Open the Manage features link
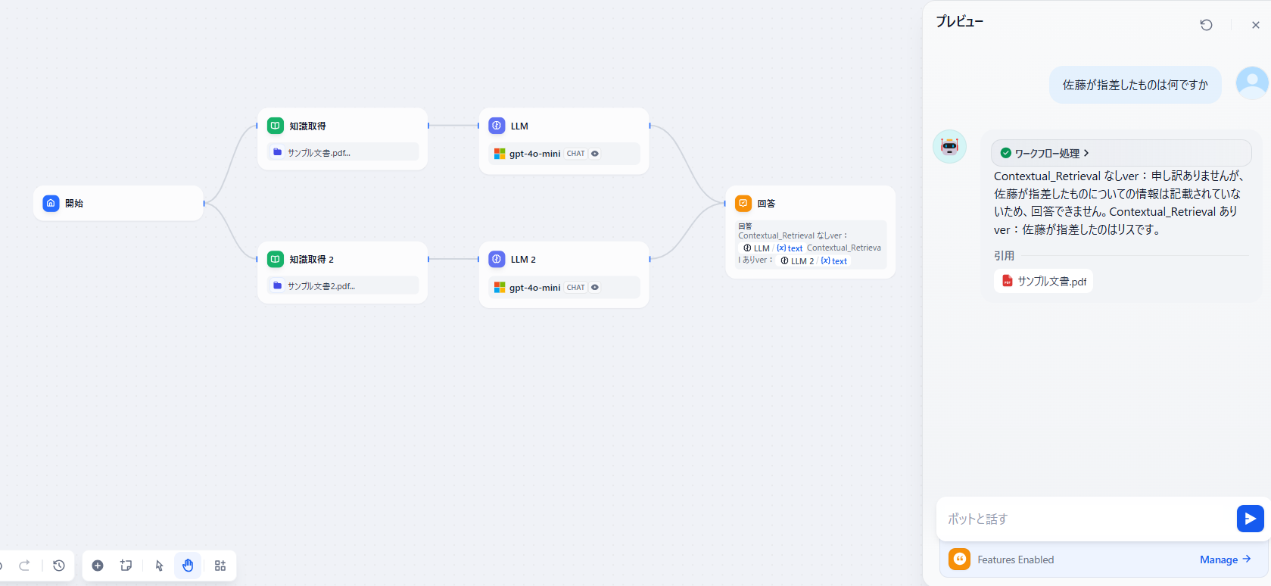The image size is (1271, 586). (x=1224, y=560)
